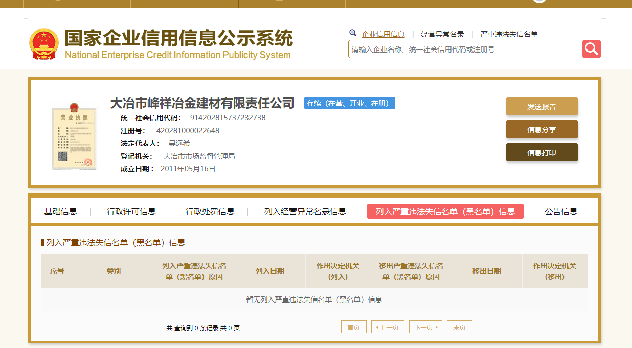Image resolution: width=632 pixels, height=348 pixels.
Task: Open the 公告信息 tab
Action: tap(561, 211)
